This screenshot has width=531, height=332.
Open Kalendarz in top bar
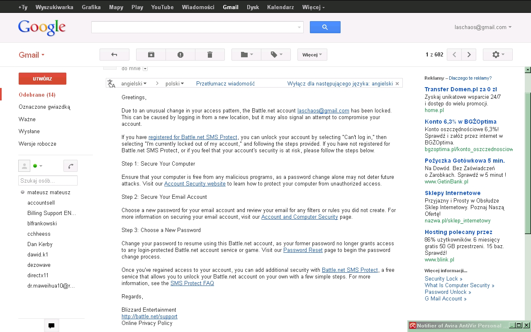tap(280, 7)
